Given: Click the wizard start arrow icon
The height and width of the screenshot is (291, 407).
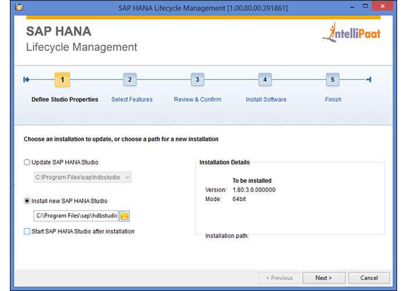Looking at the screenshot, I should (x=26, y=80).
